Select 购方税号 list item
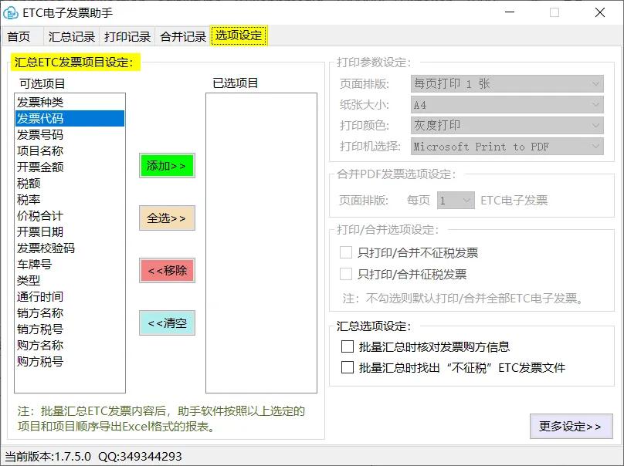The width and height of the screenshot is (624, 466). (70, 362)
